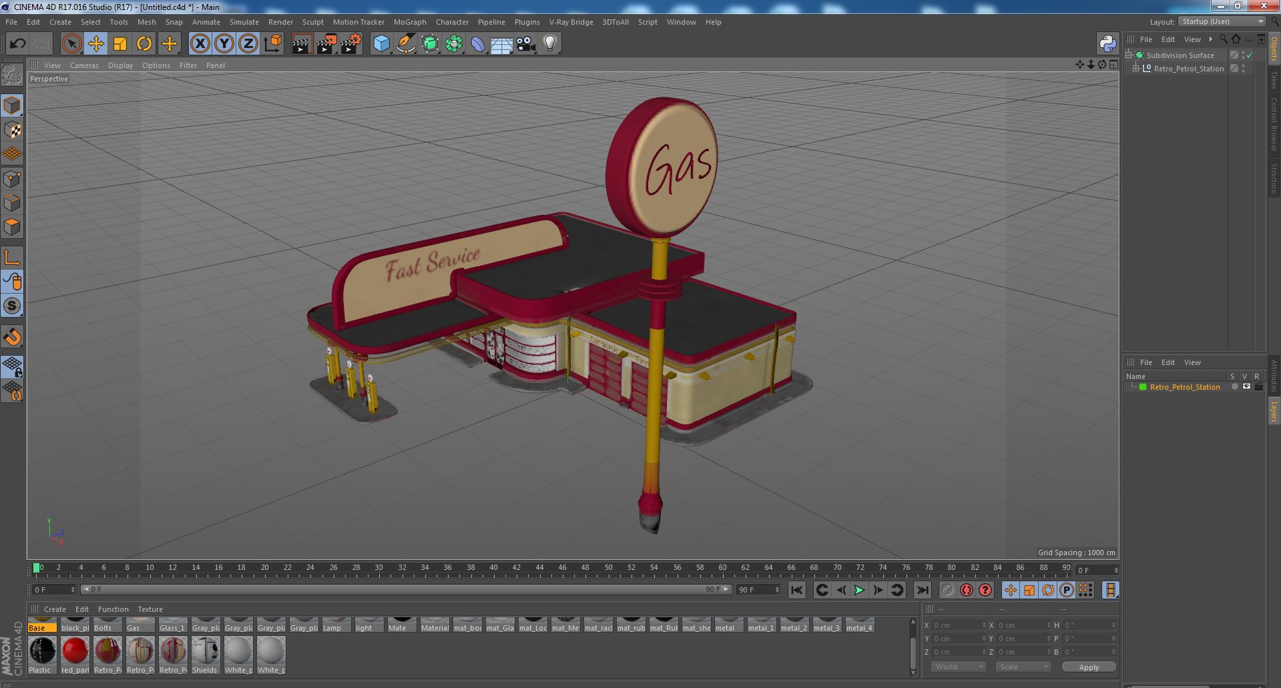Expand Subdivision Surface object tree
This screenshot has height=688, width=1281.
tap(1129, 55)
